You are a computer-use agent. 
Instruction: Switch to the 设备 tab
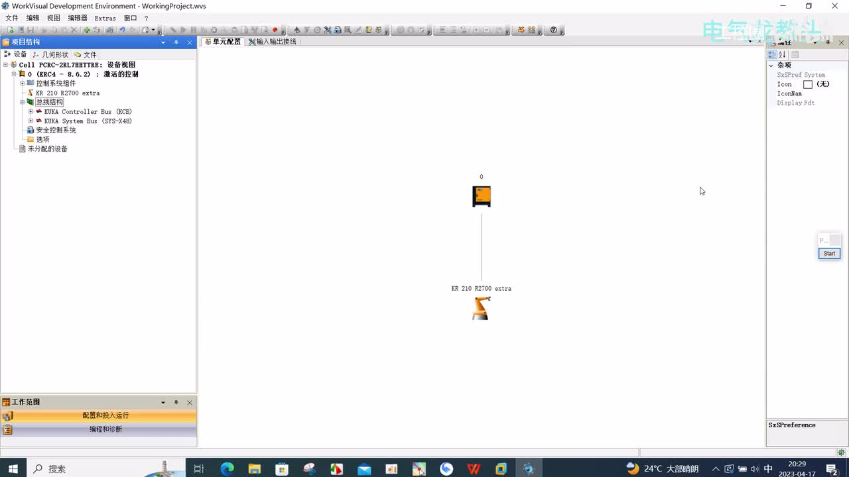pyautogui.click(x=16, y=54)
